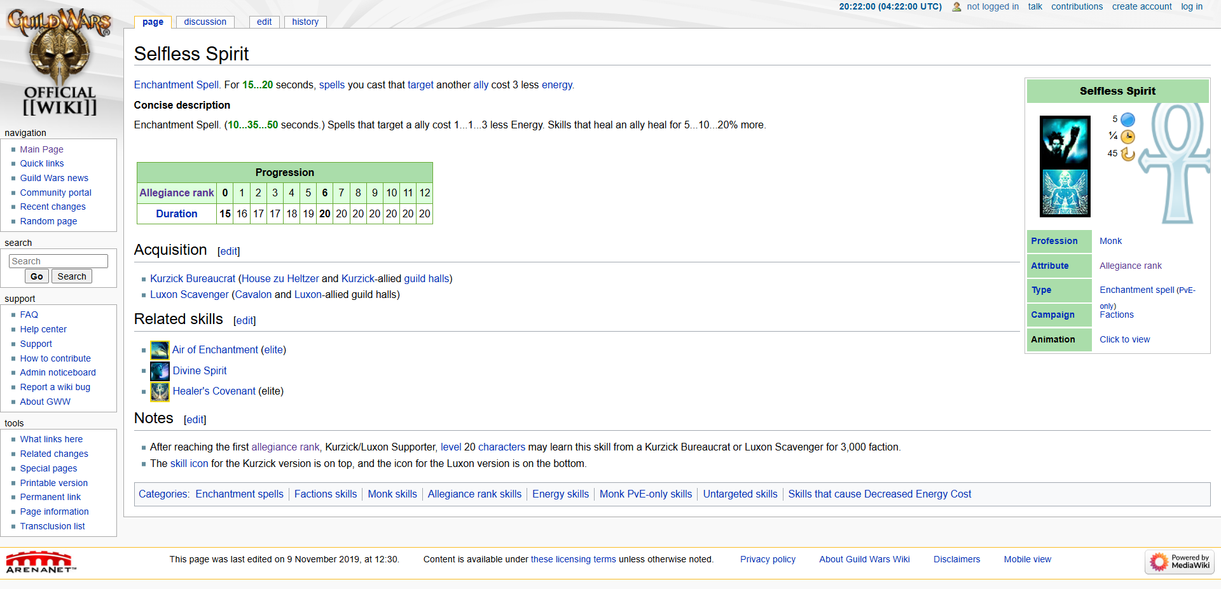The width and height of the screenshot is (1221, 589).
Task: Open Skills that cause Decreased Energy Cost
Action: (880, 494)
